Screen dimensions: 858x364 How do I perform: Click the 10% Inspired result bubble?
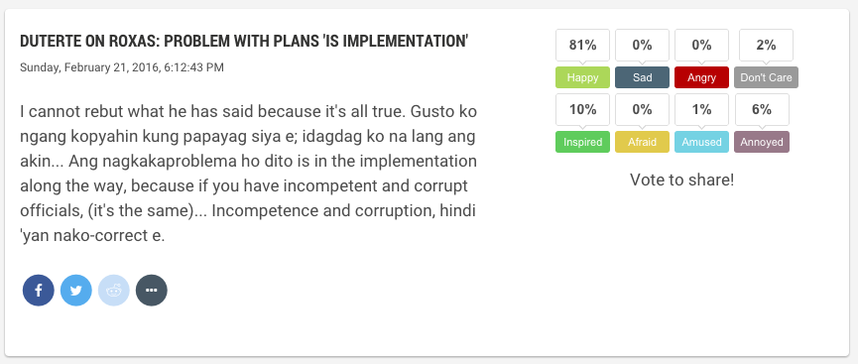coord(583,109)
